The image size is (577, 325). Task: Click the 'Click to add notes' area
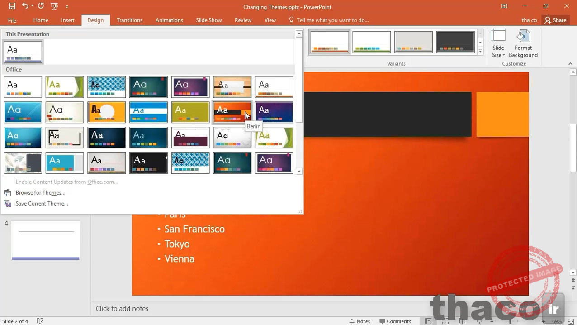click(x=122, y=309)
